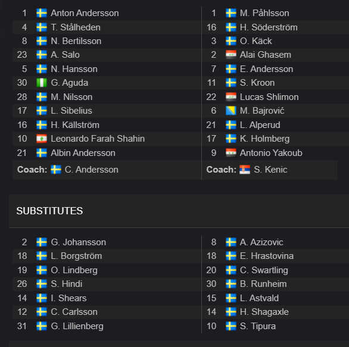Click the flag beside Lucas Shlimon
Image resolution: width=349 pixels, height=347 pixels.
pyautogui.click(x=231, y=97)
